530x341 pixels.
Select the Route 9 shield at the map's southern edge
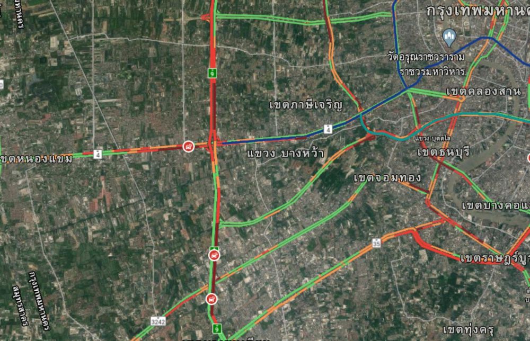pyautogui.click(x=217, y=328)
